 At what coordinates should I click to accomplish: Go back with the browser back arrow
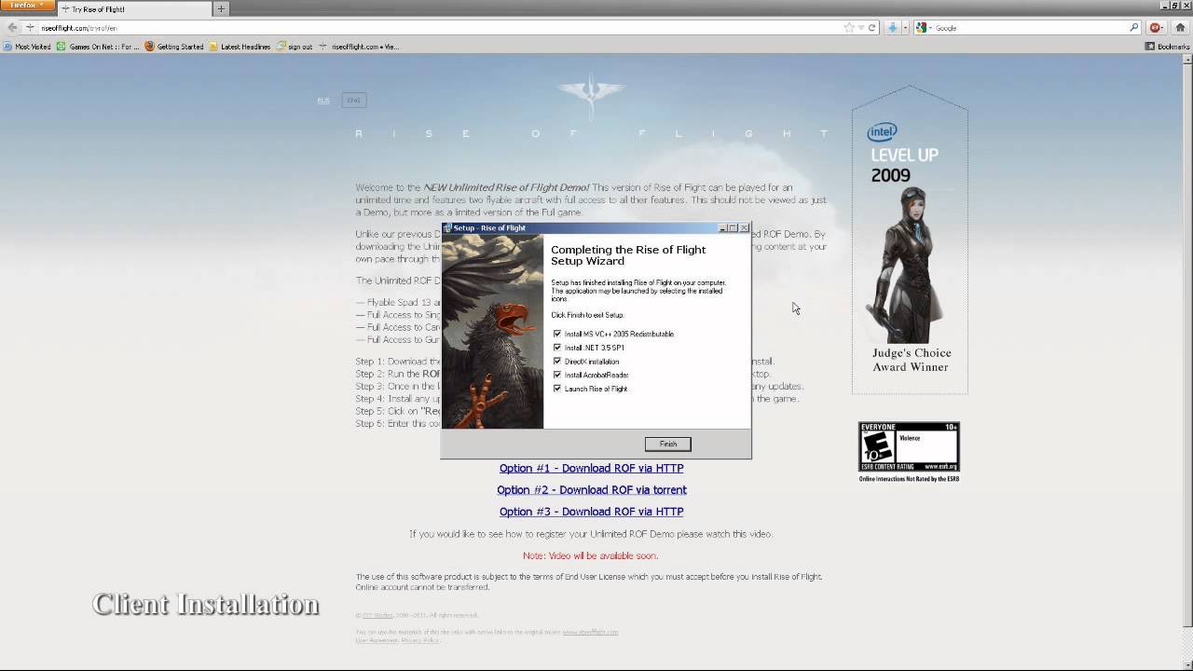point(12,28)
